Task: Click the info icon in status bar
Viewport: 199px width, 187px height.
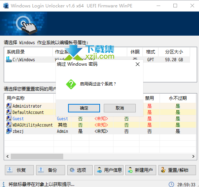Action: 4,184
